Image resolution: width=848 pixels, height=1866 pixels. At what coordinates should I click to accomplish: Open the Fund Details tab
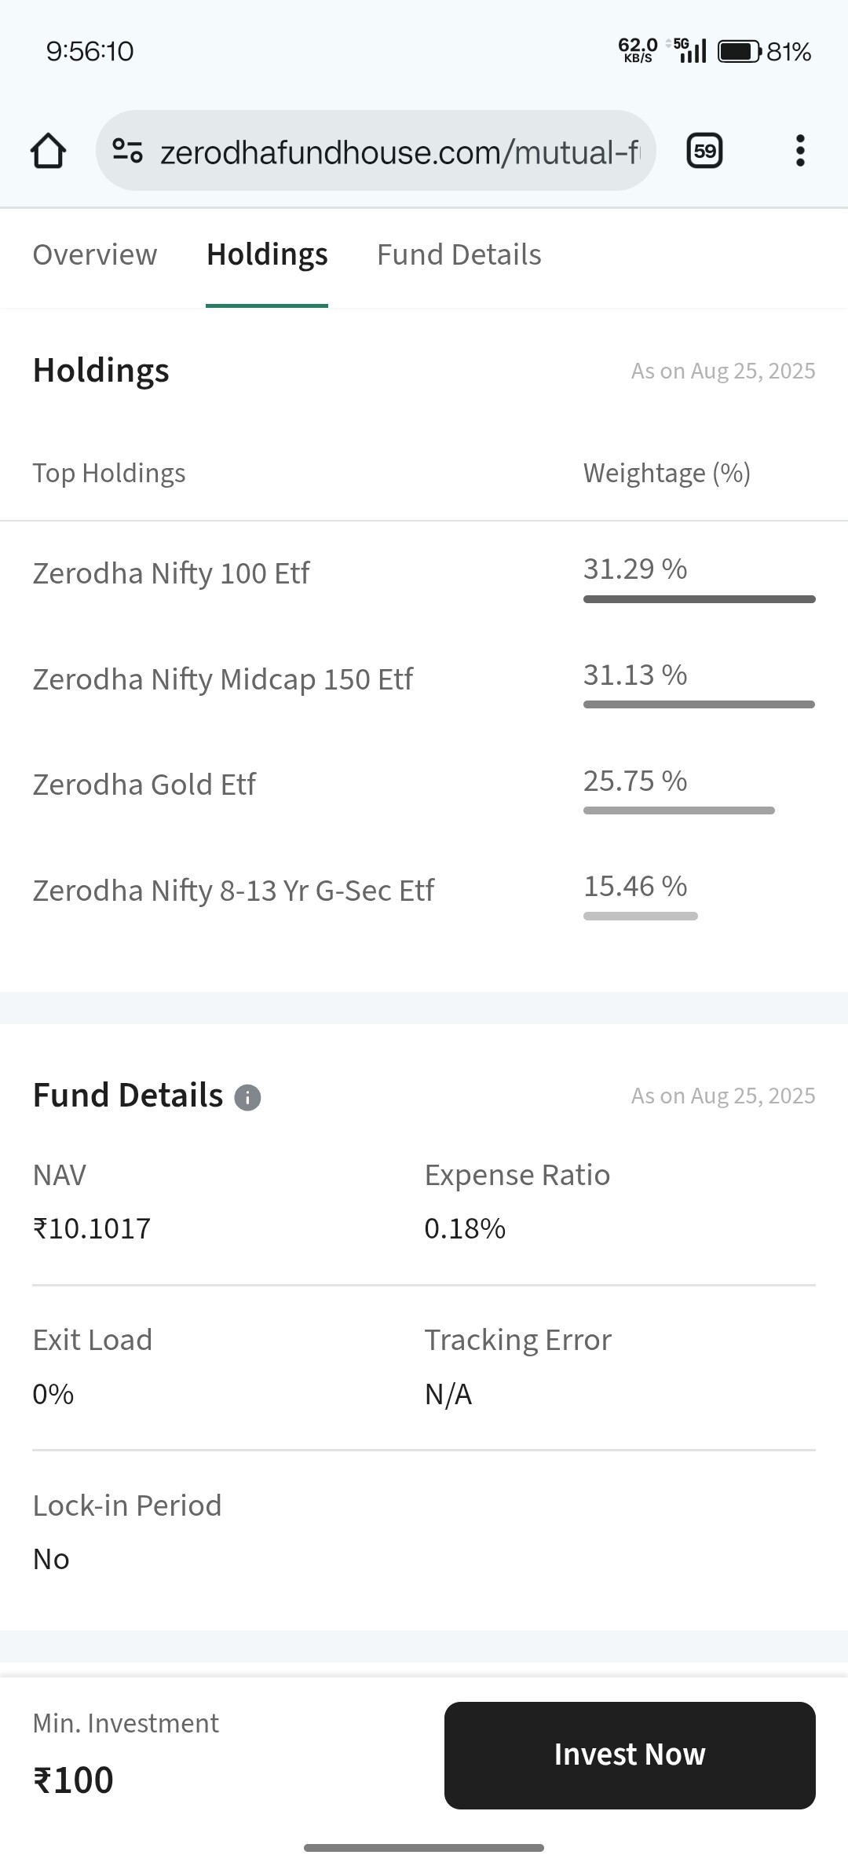[x=459, y=254]
